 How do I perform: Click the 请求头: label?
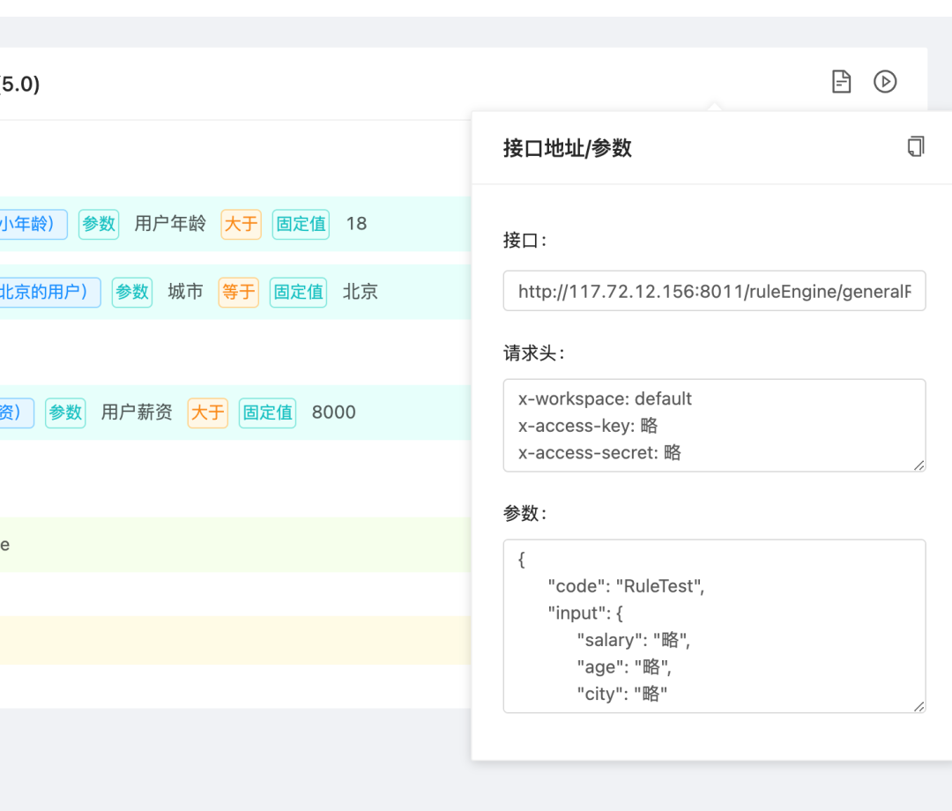click(533, 353)
